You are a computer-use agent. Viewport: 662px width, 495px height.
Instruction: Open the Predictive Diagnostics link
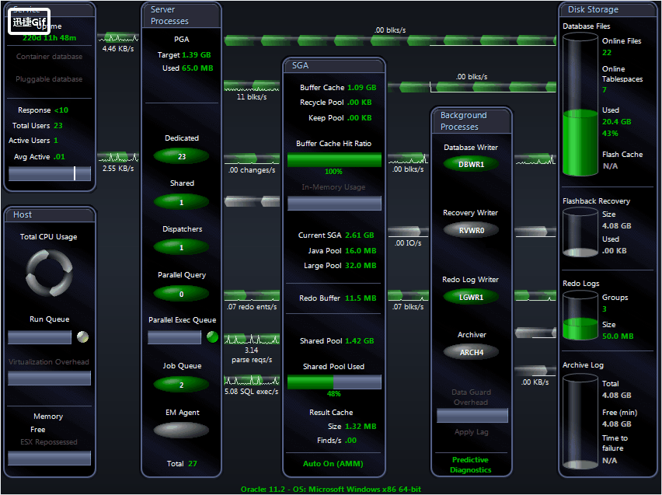(470, 465)
